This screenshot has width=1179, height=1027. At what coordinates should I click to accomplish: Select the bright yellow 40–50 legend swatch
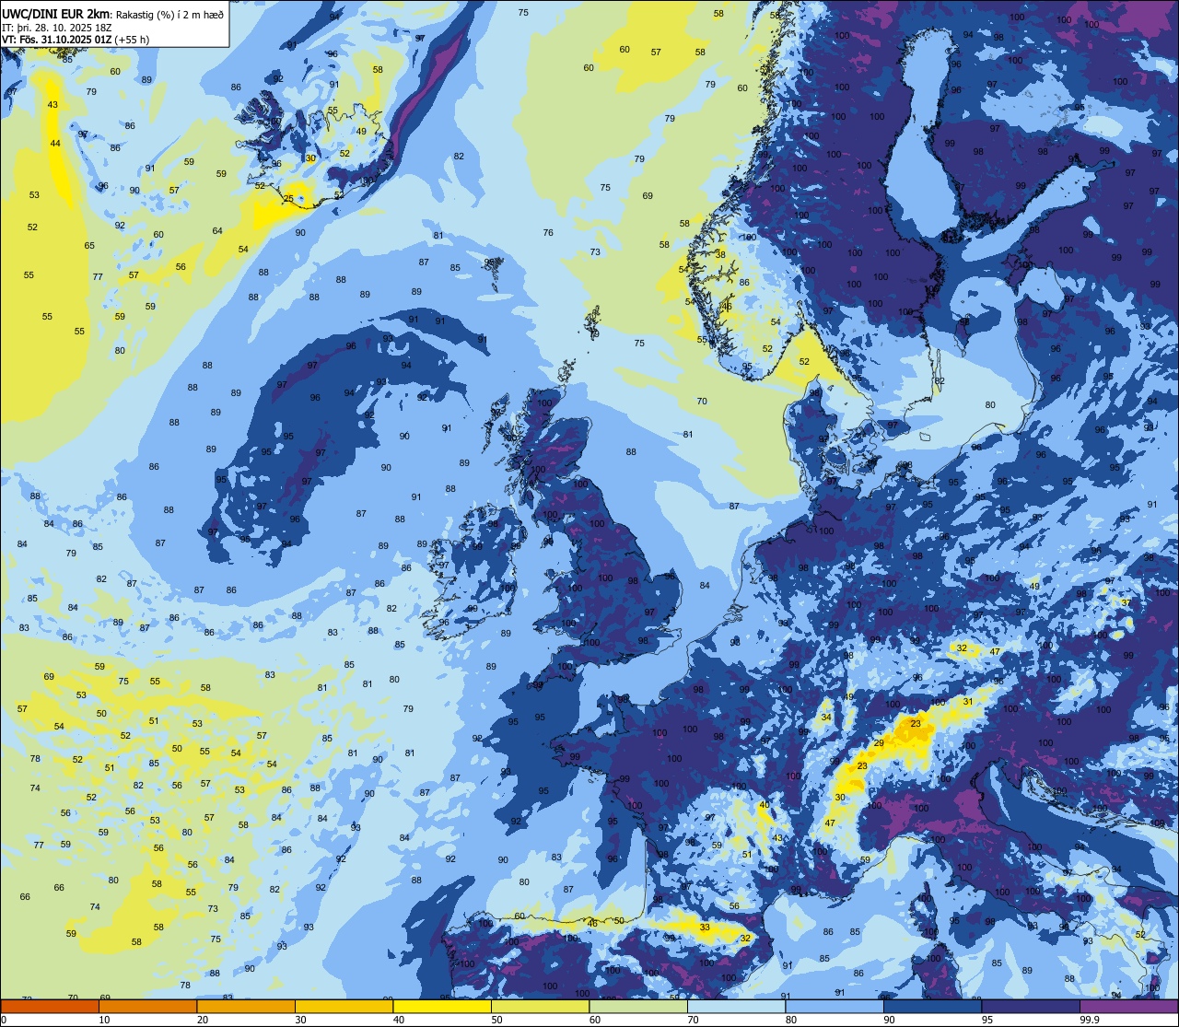442,1006
